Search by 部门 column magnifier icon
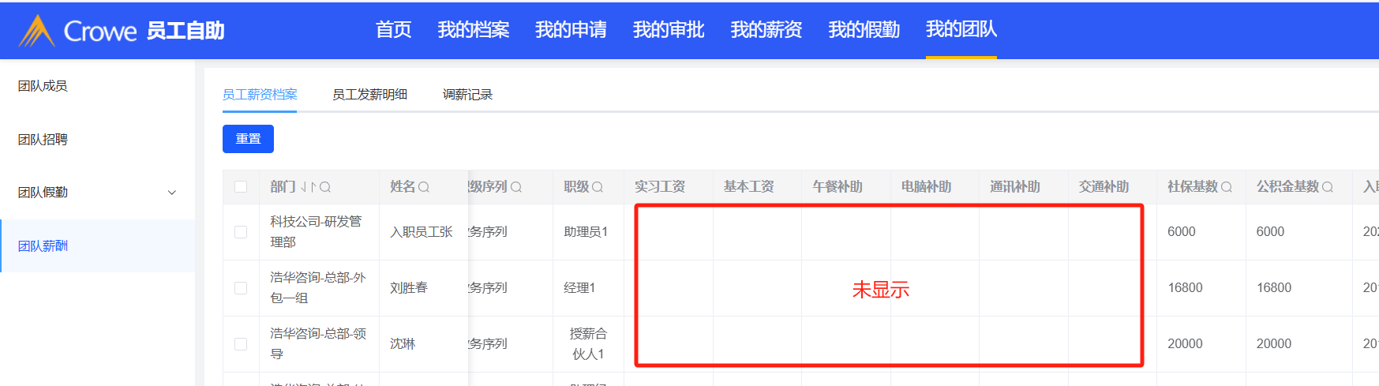 325,187
